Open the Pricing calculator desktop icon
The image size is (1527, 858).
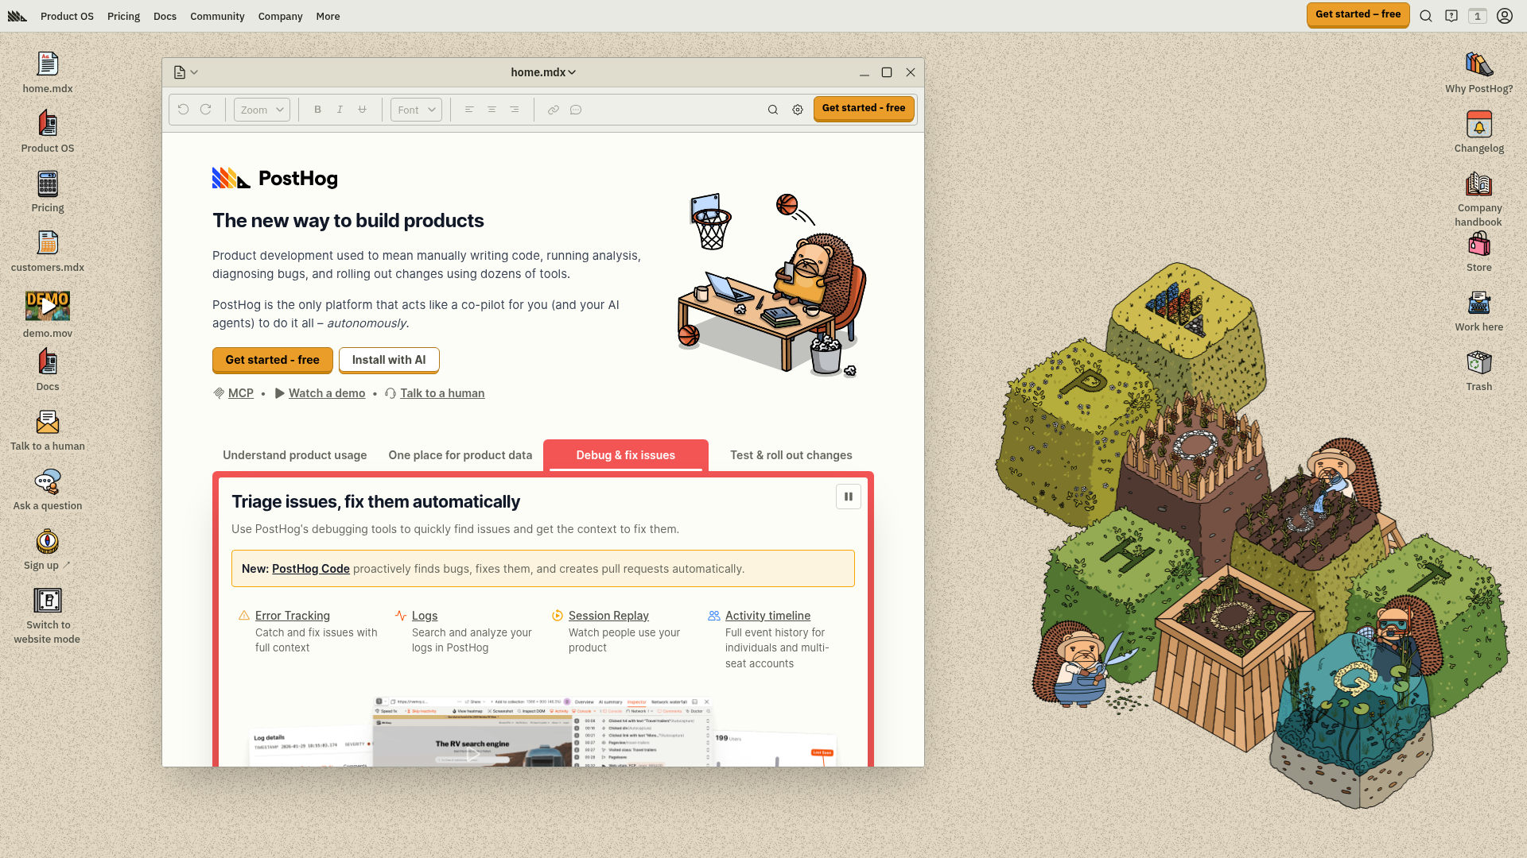pos(48,191)
